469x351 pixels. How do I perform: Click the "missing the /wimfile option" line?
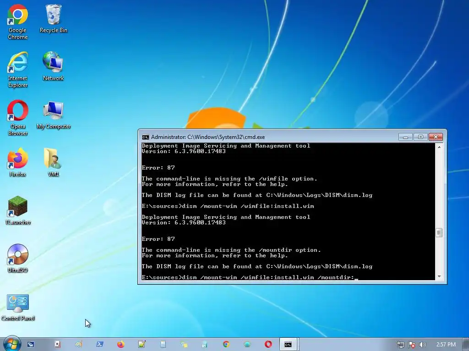click(x=229, y=179)
